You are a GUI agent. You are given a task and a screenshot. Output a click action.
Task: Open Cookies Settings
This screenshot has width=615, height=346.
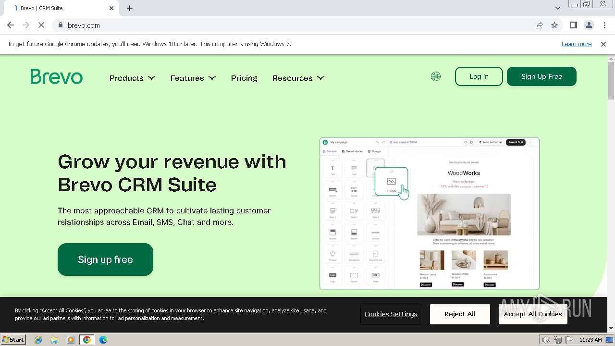(x=391, y=314)
